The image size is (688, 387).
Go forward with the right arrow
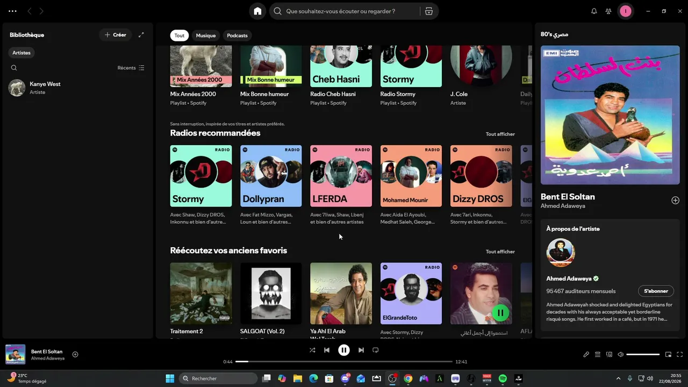[41, 11]
